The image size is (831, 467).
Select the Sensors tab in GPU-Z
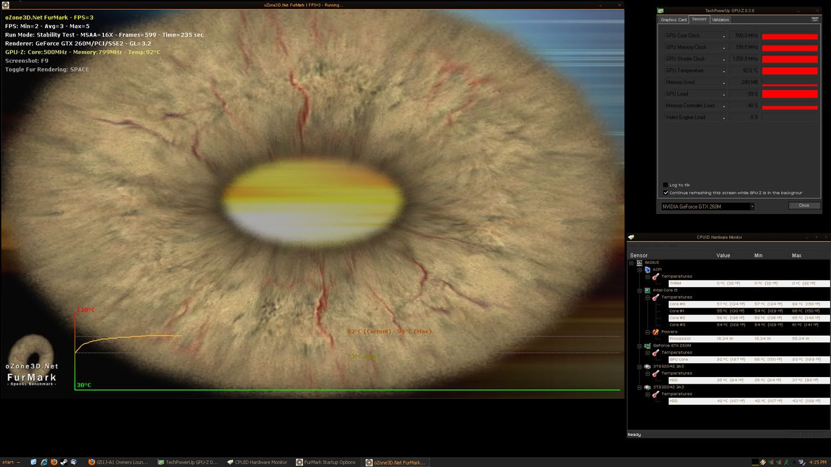[x=700, y=19]
